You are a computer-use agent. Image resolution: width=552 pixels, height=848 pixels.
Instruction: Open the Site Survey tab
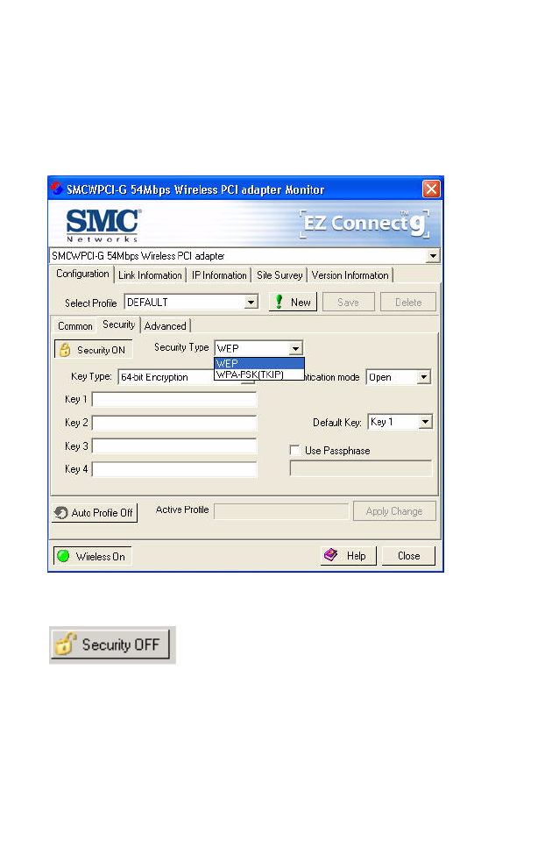pos(280,275)
